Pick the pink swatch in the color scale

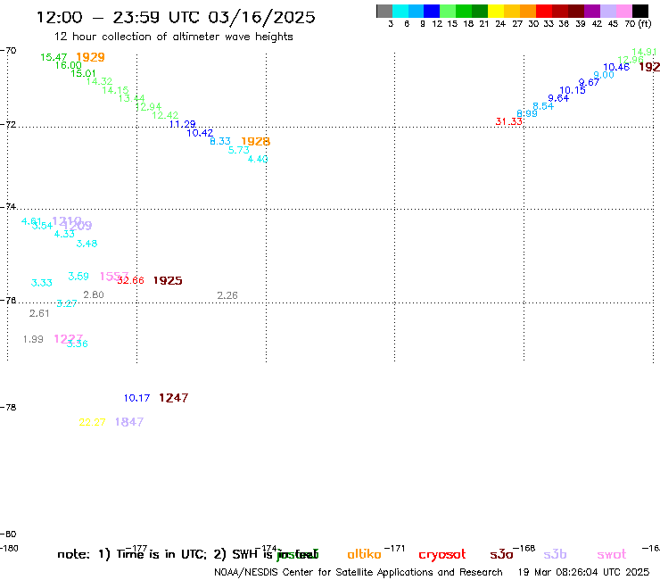coord(623,11)
